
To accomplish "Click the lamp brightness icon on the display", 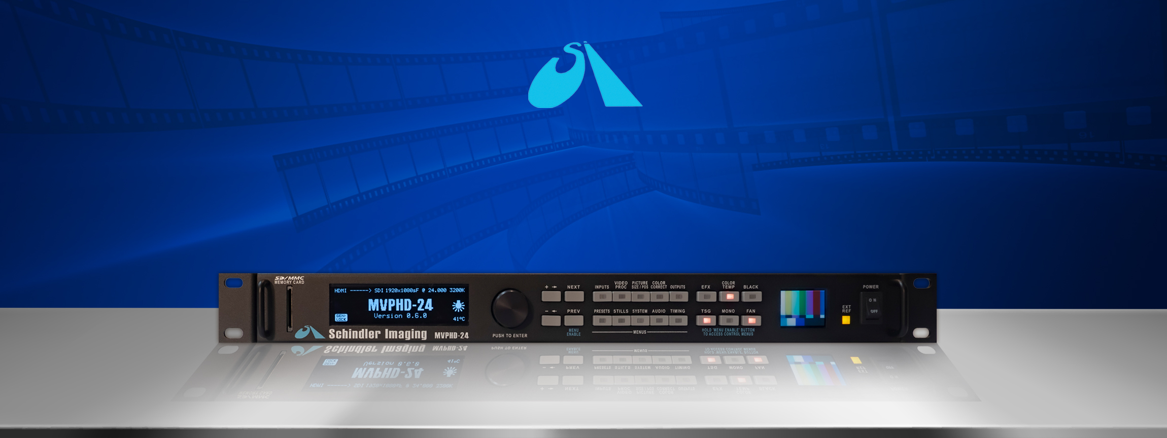I will pos(458,305).
